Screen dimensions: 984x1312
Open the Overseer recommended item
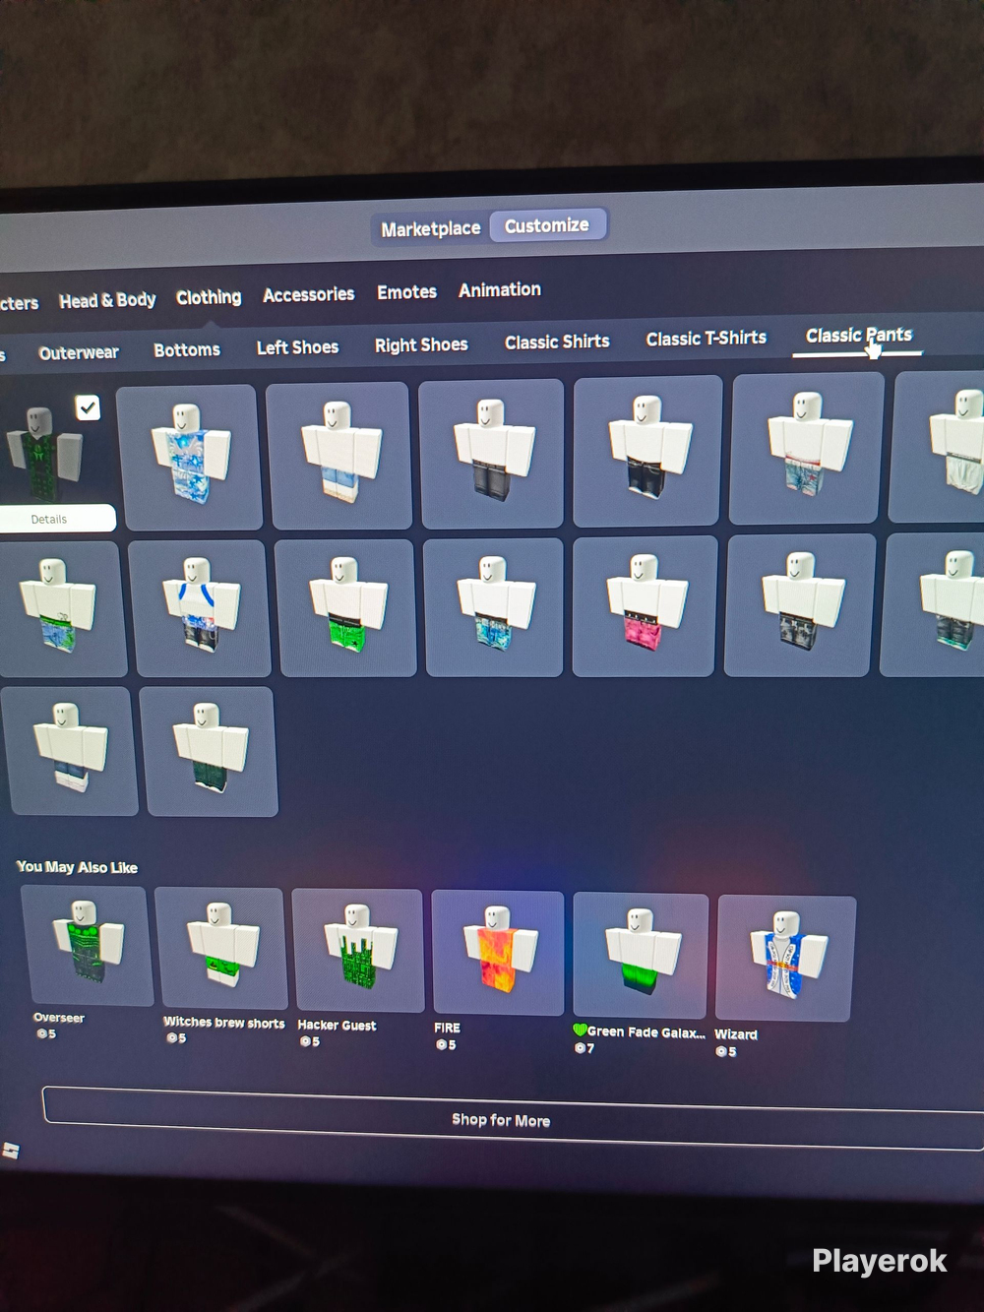[x=87, y=945]
